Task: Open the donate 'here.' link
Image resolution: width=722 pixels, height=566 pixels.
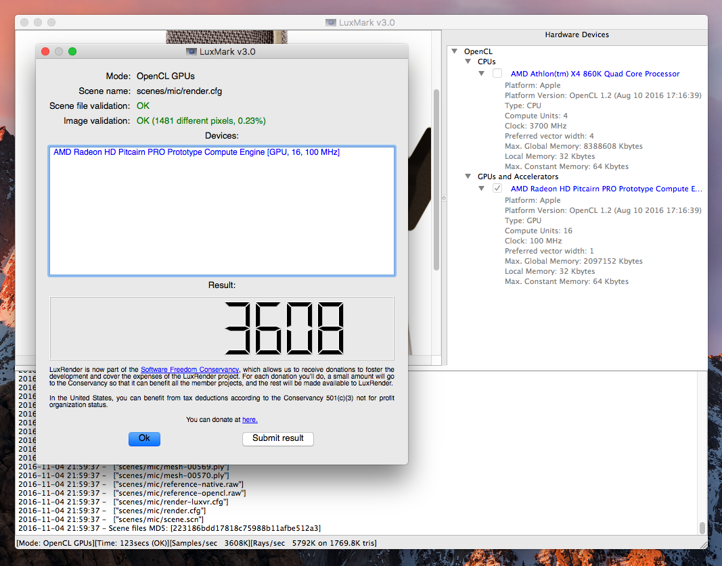Action: click(x=250, y=420)
